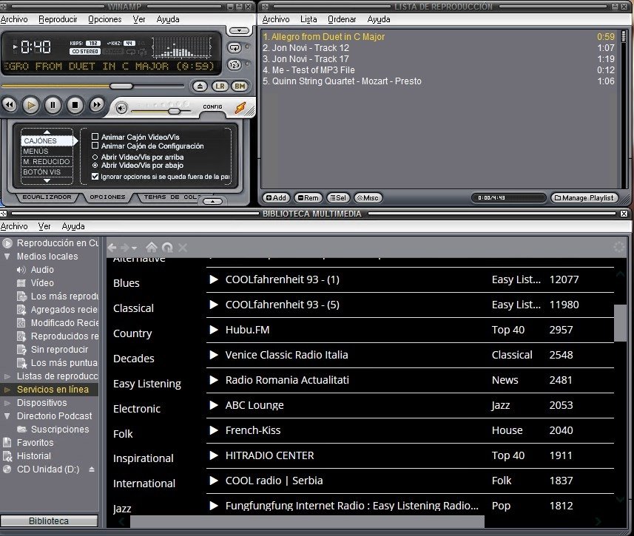Open Historial in library tree
The image size is (634, 536).
(33, 456)
